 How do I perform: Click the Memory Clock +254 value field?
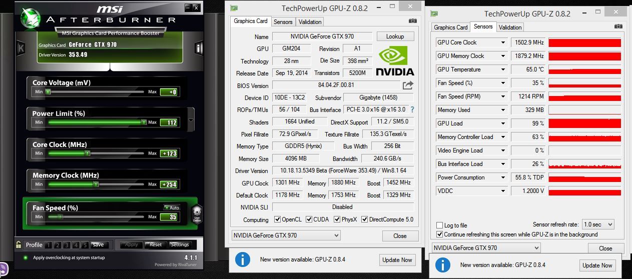[169, 184]
